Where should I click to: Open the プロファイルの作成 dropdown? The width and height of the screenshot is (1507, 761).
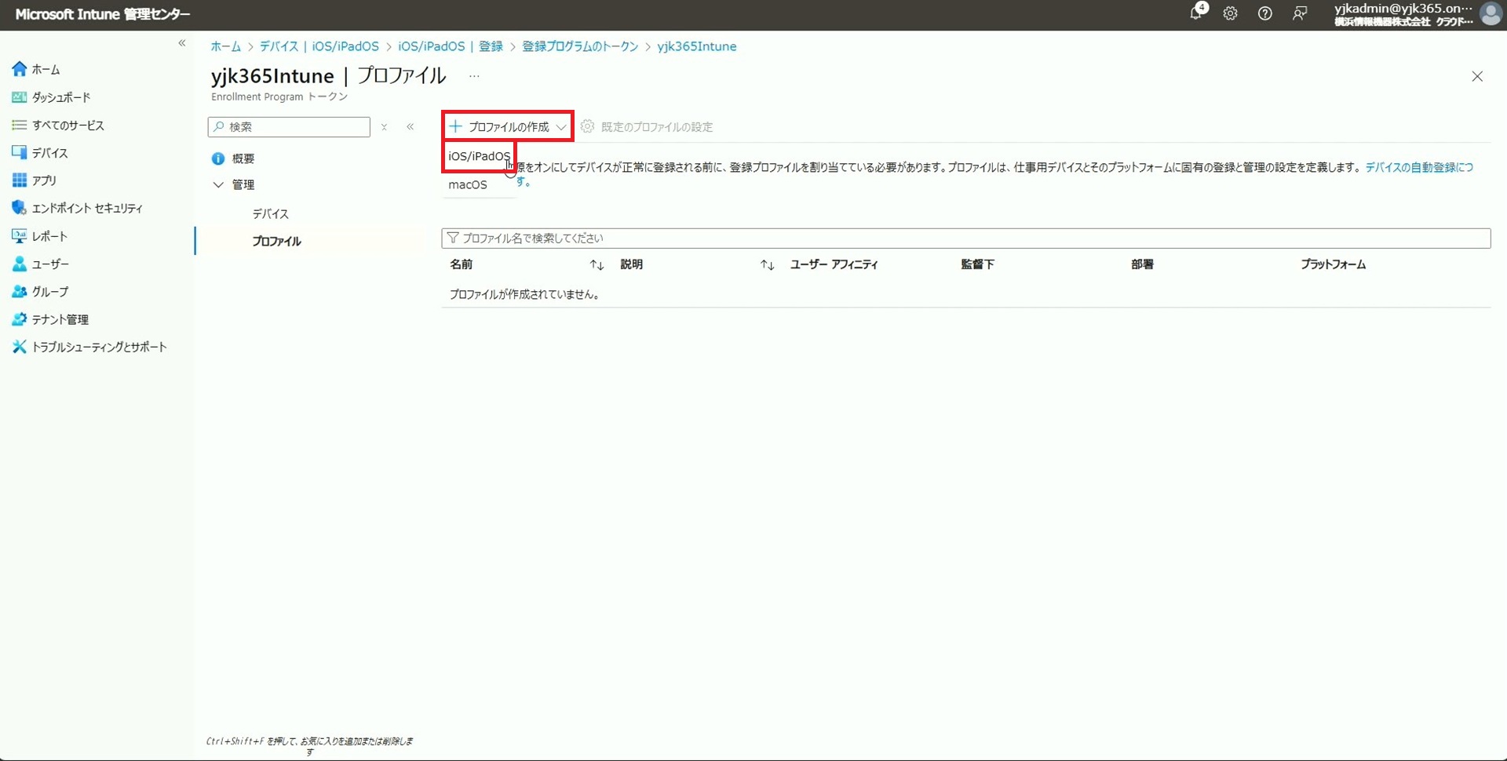tap(508, 126)
